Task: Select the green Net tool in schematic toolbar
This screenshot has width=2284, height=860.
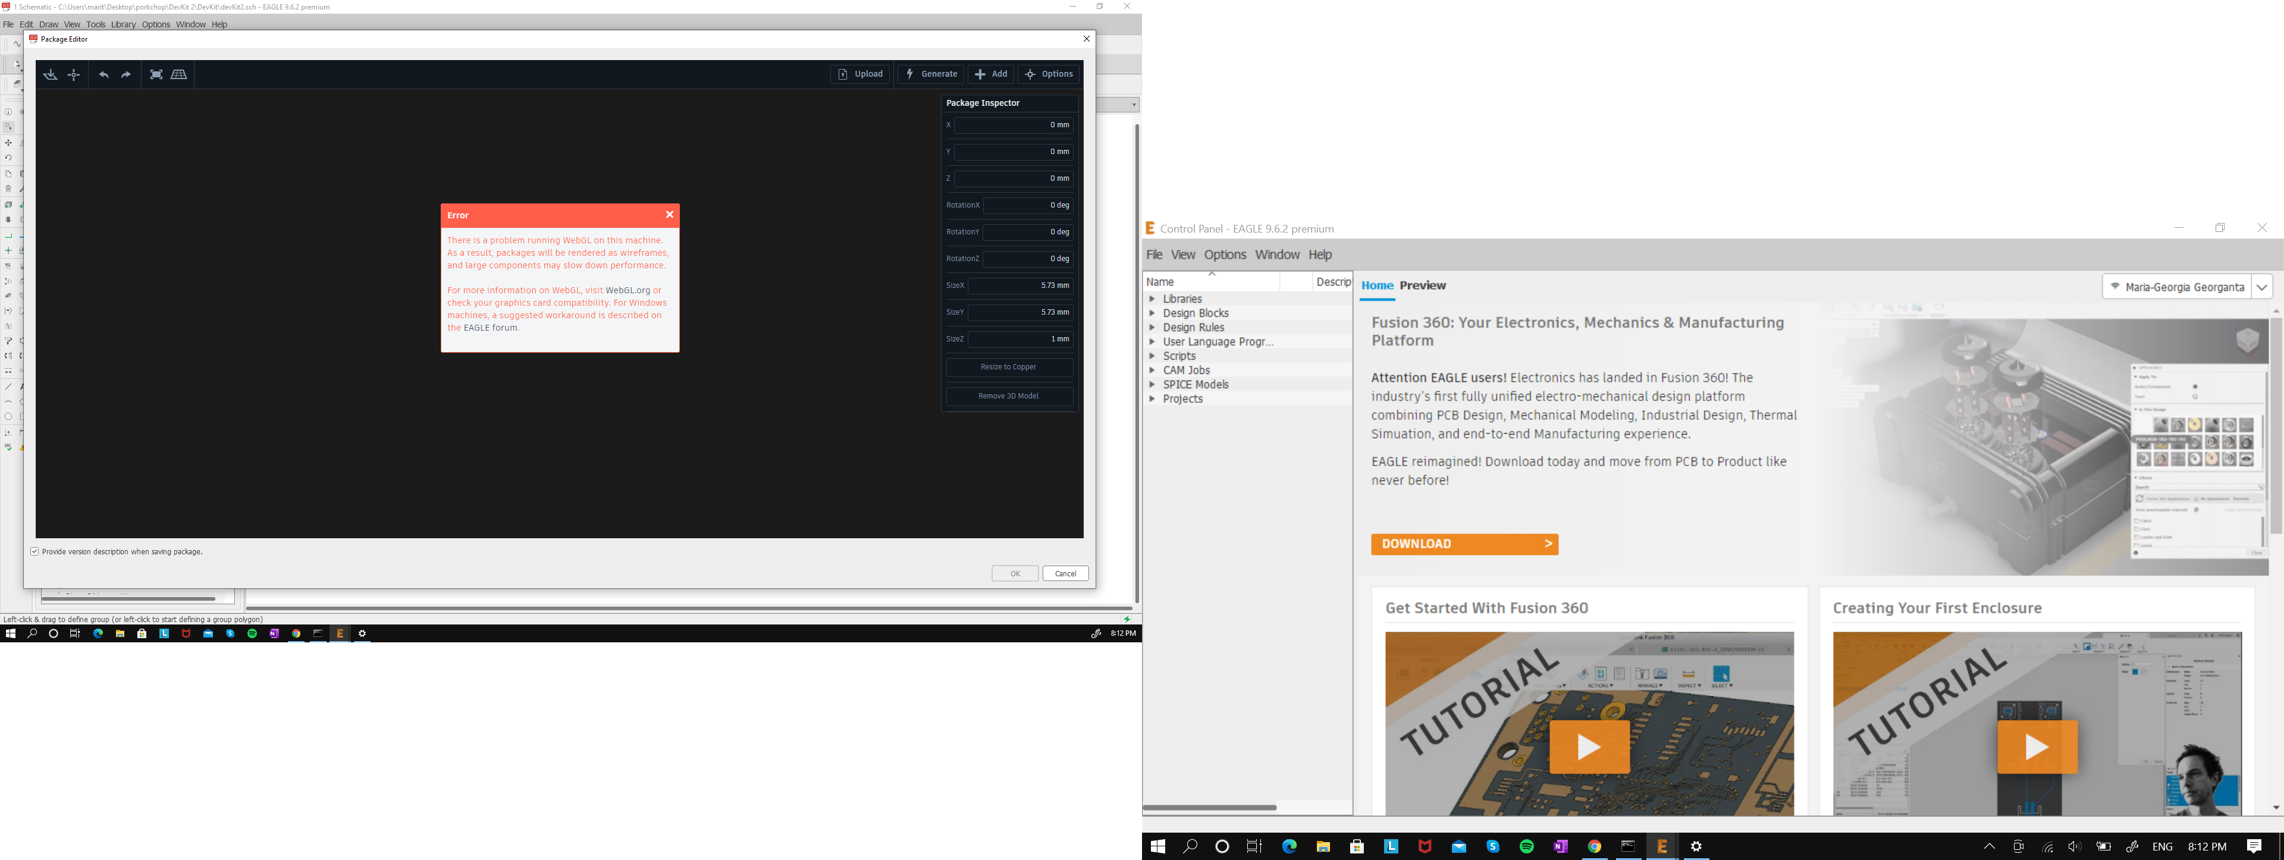Action: 8,237
